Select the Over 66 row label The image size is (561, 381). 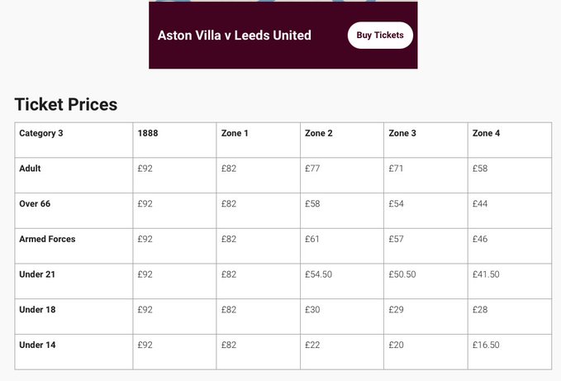click(35, 203)
